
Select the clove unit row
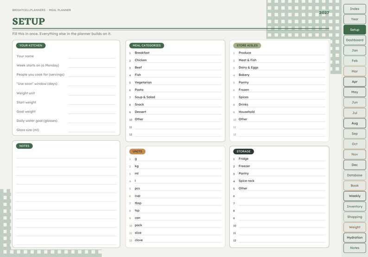[x=175, y=240]
